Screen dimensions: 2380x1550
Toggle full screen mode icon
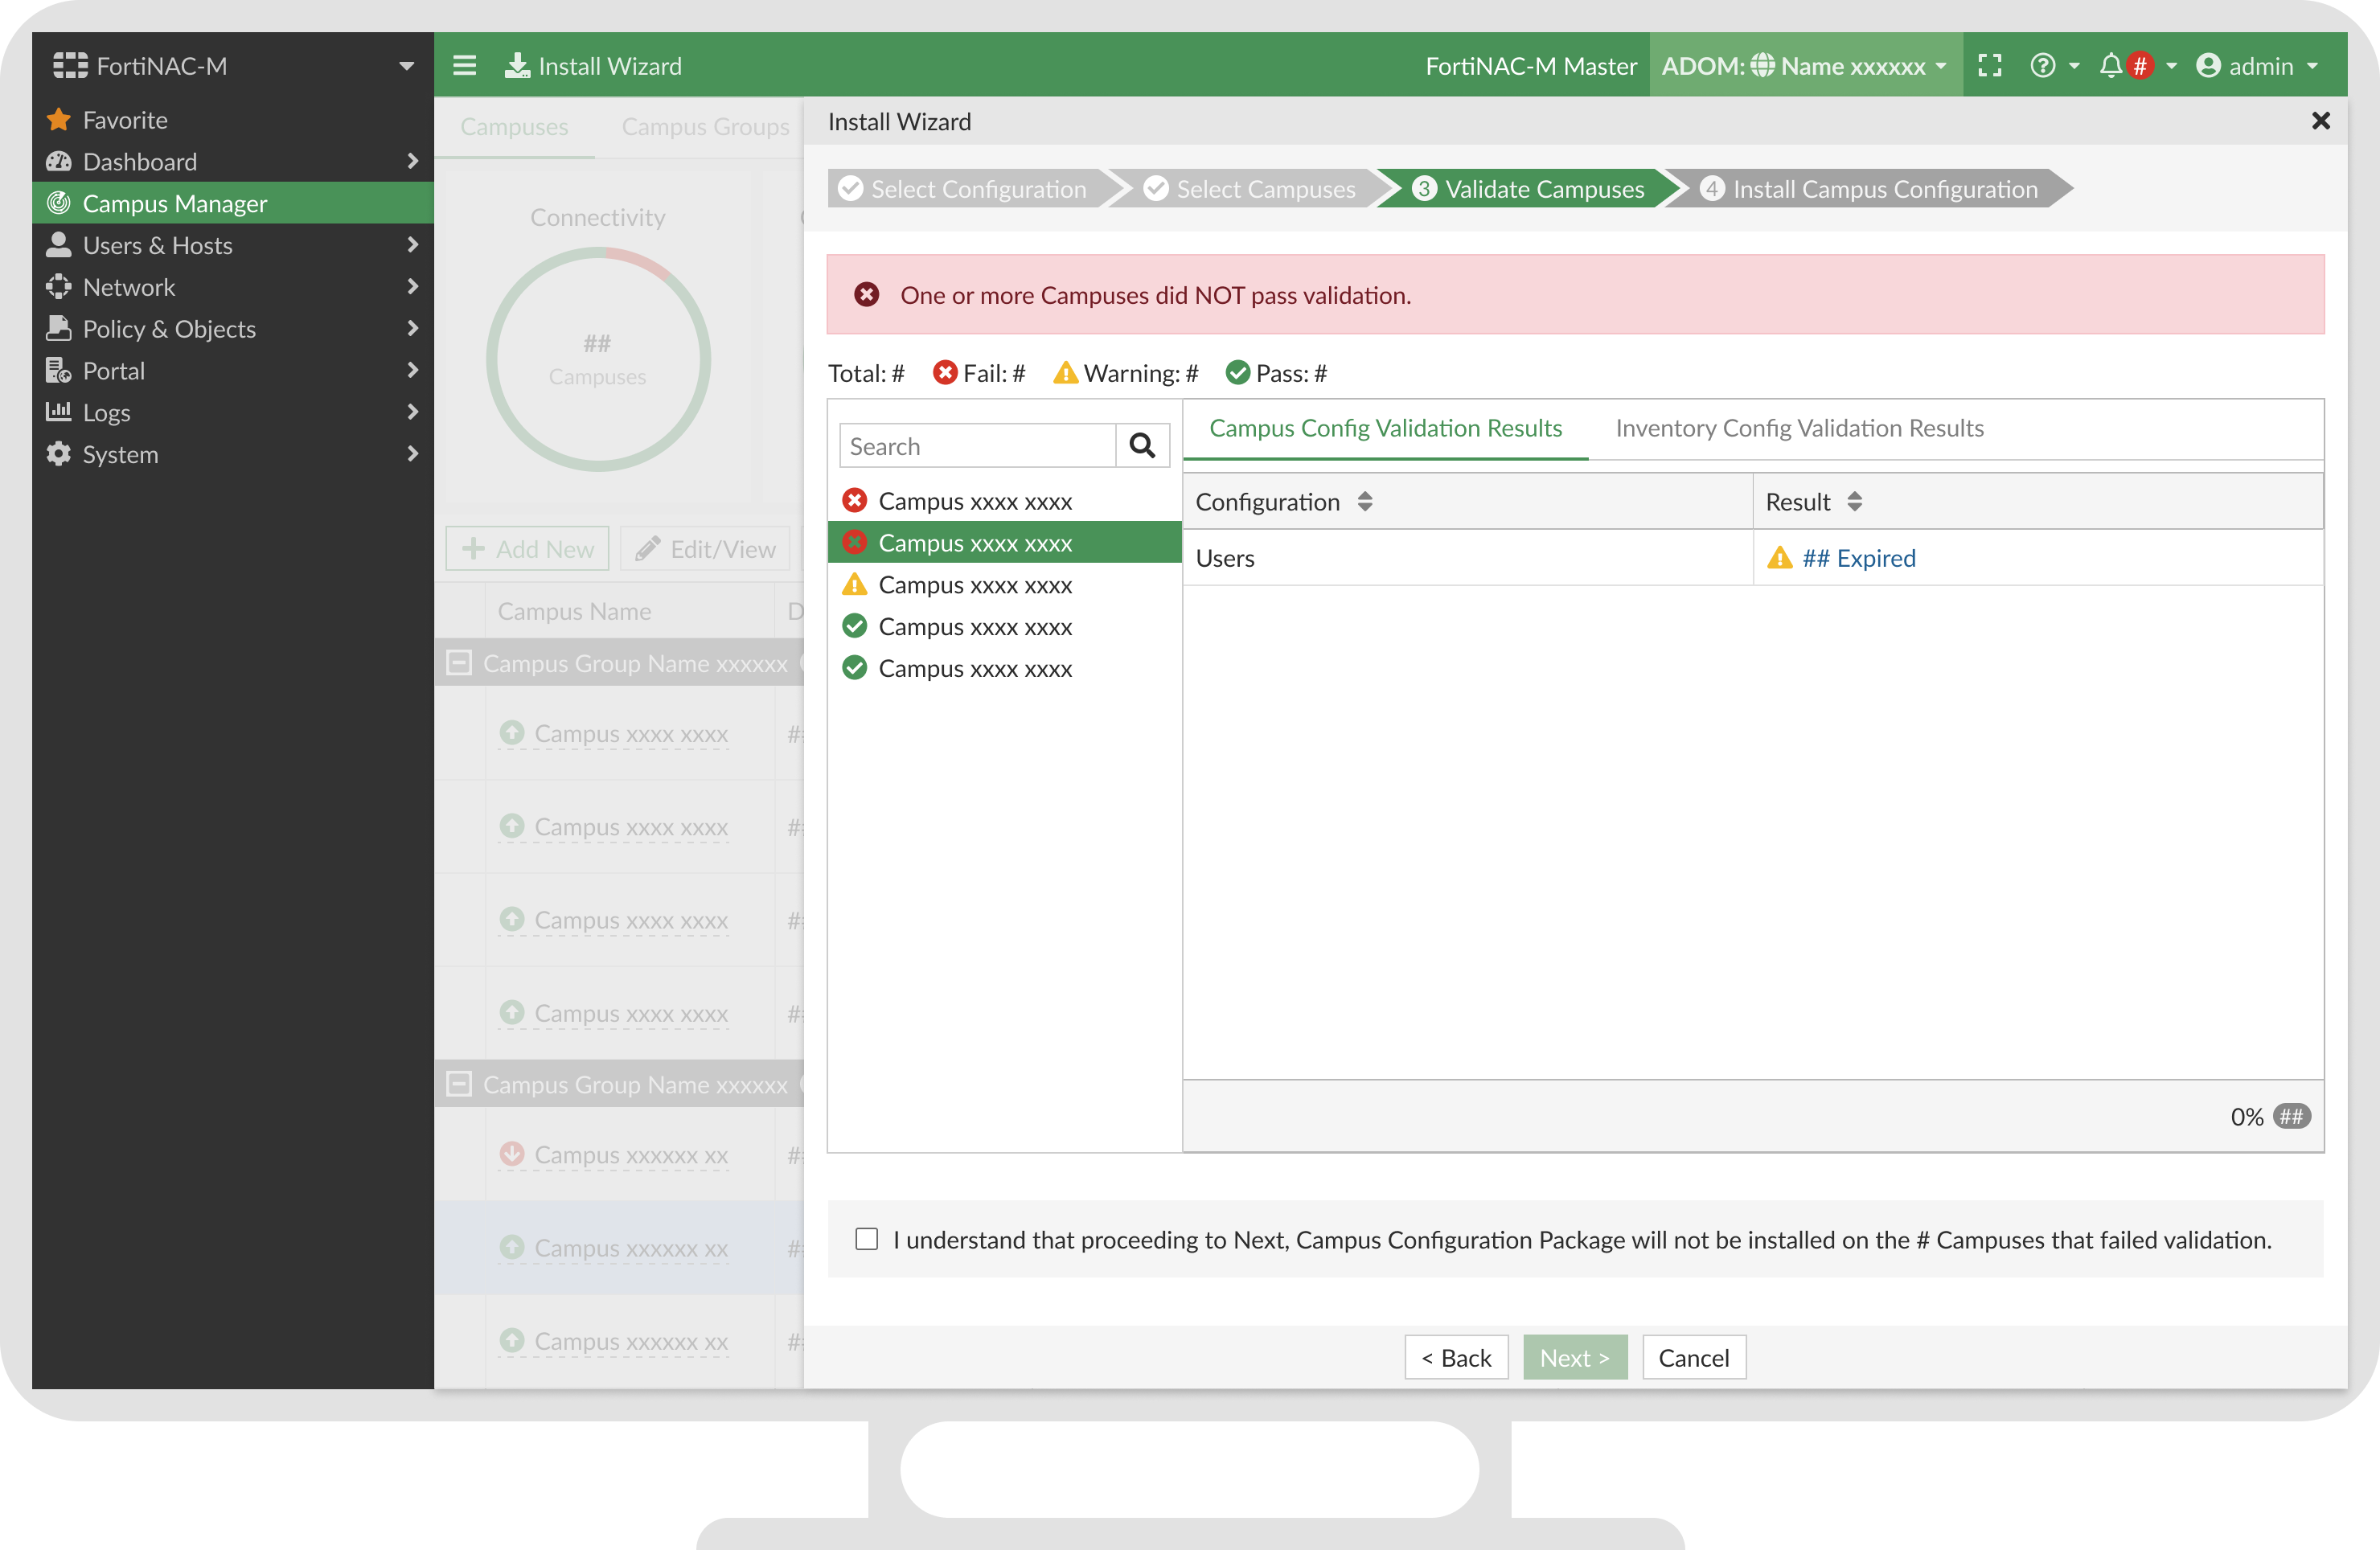coord(1990,66)
